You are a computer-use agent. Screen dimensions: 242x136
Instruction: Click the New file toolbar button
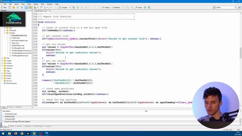click(4, 8)
